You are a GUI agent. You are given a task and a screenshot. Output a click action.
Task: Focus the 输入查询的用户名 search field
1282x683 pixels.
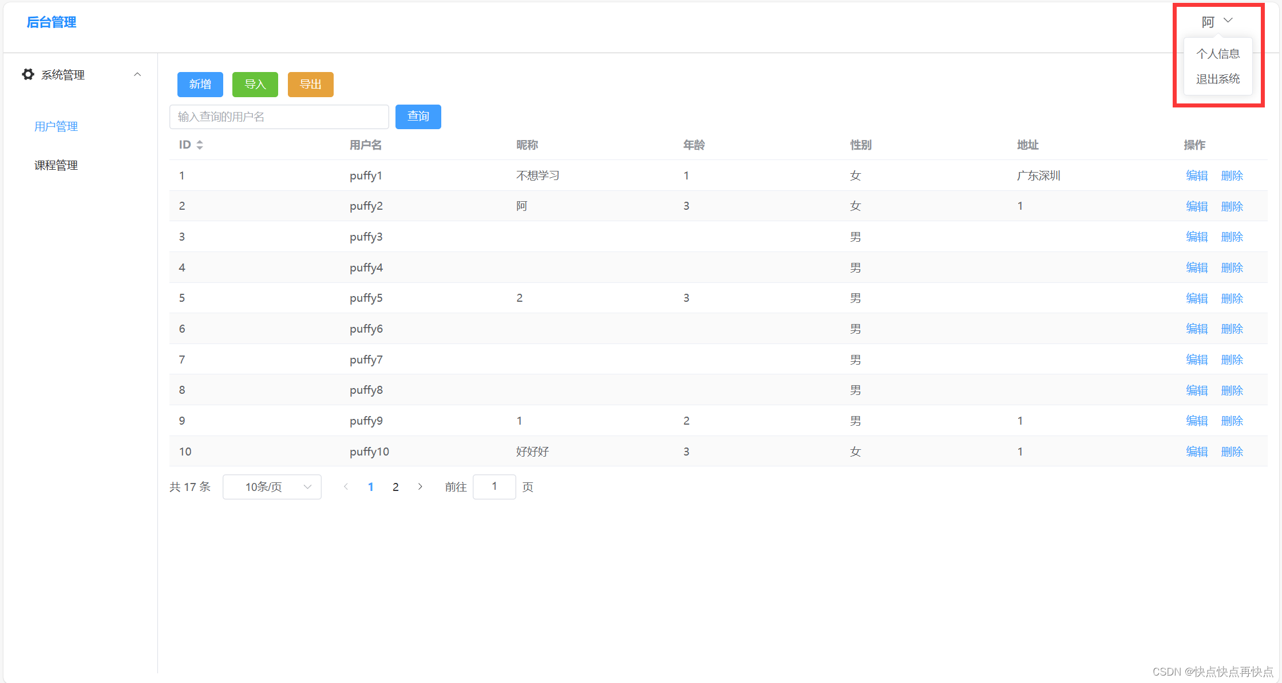click(x=279, y=117)
